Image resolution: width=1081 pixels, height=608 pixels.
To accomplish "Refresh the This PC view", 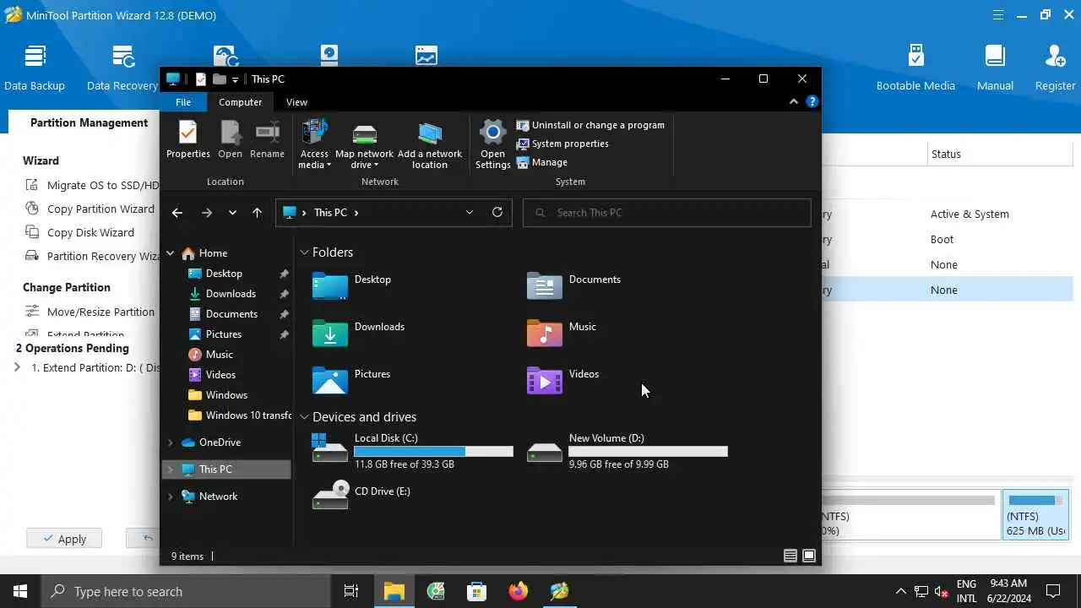I will coord(497,212).
